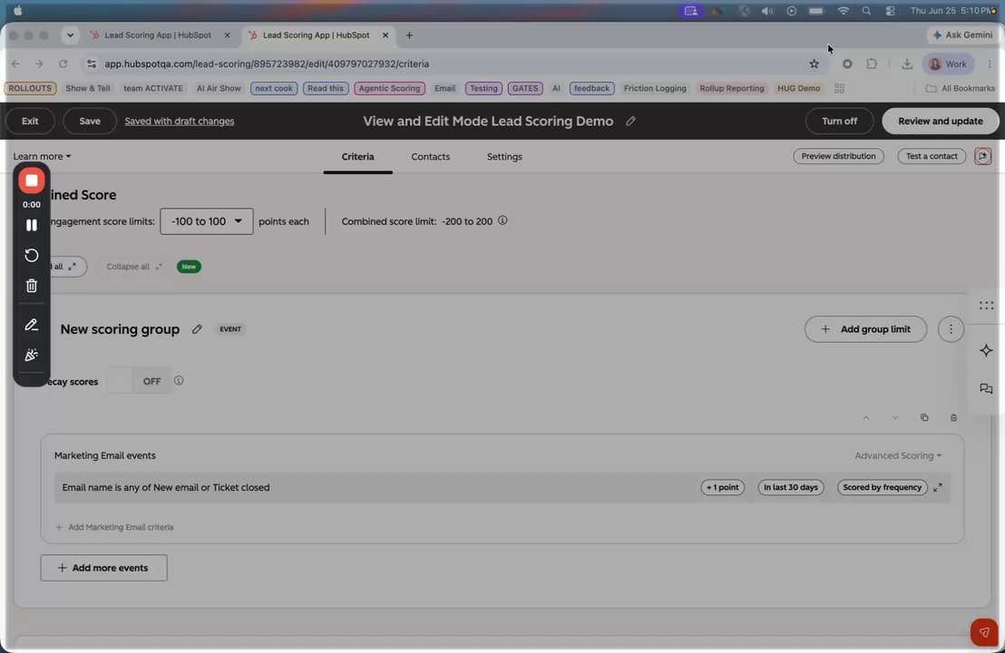This screenshot has height=653, width=1005.
Task: Go back to the previous page
Action: pyautogui.click(x=15, y=64)
